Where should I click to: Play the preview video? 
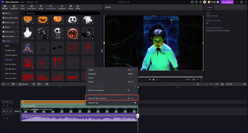(153, 80)
